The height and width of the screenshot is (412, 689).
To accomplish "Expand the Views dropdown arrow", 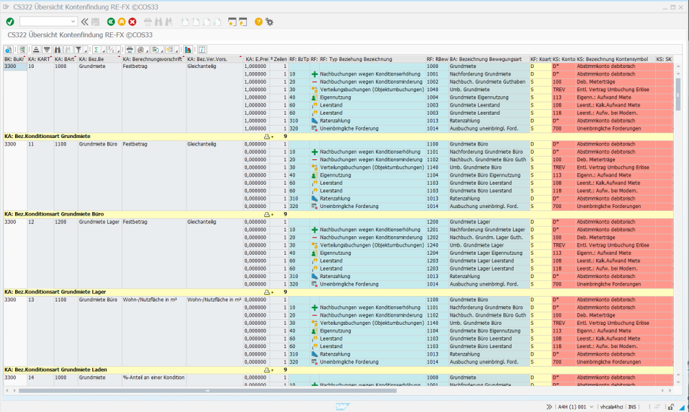I will [147, 49].
